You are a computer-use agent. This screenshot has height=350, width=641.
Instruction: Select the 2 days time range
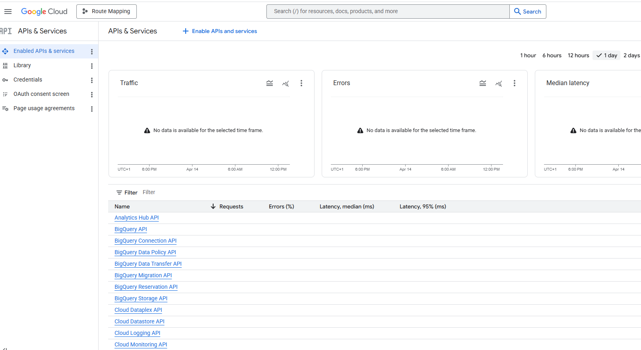pos(631,55)
